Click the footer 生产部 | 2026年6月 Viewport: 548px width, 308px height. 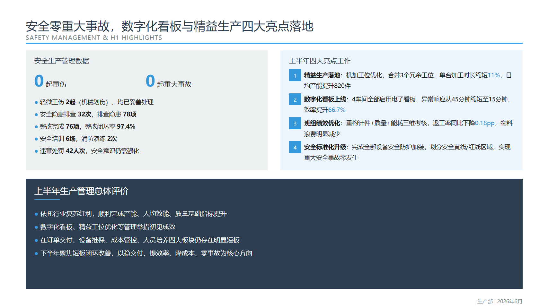[x=500, y=302]
